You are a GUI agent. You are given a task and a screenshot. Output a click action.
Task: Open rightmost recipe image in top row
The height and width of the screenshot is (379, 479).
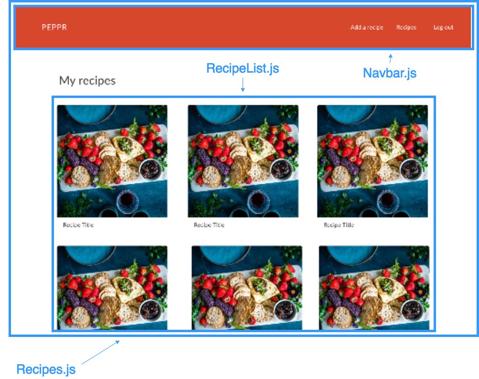pyautogui.click(x=373, y=161)
